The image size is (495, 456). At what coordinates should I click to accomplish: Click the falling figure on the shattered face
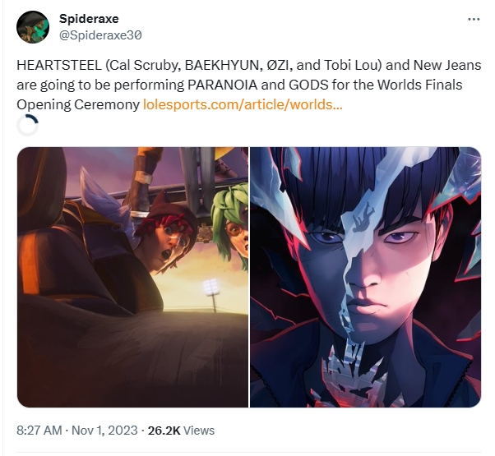coord(363,218)
